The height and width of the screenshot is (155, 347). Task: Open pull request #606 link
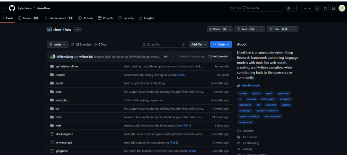click(x=181, y=75)
